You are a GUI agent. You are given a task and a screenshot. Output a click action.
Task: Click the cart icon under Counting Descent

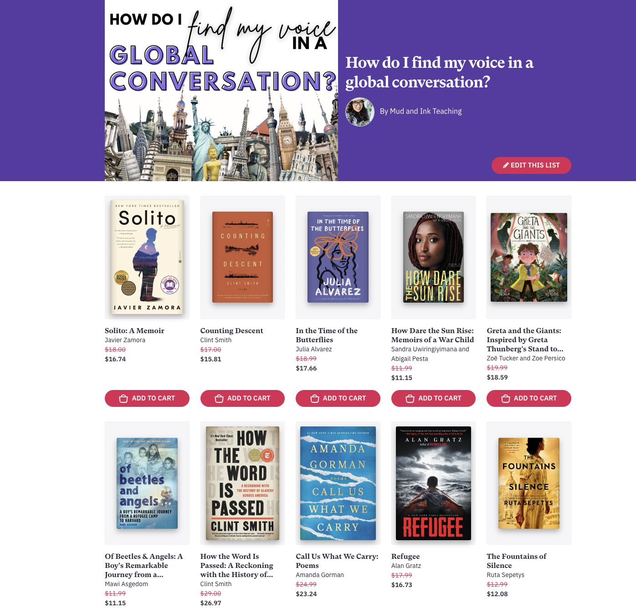pos(219,399)
